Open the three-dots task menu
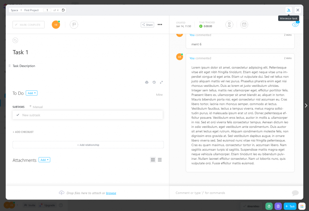 [x=160, y=25]
